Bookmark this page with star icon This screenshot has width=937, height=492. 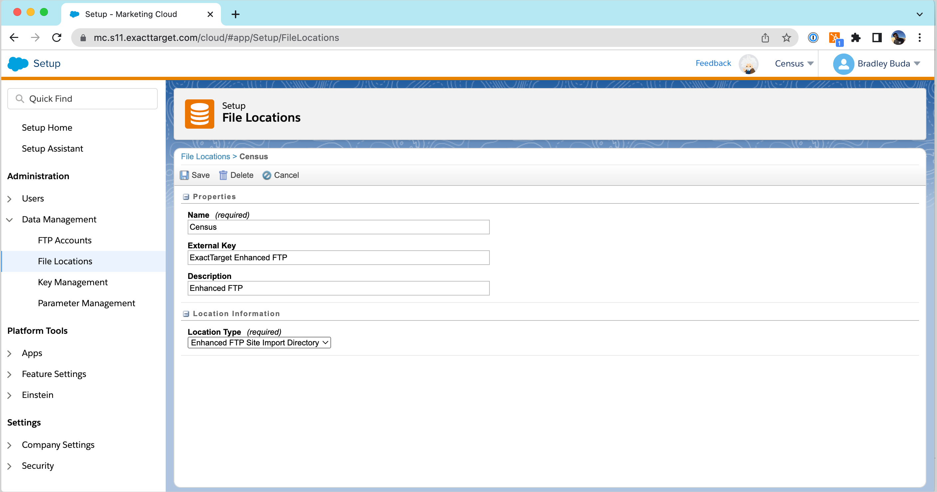coord(786,38)
